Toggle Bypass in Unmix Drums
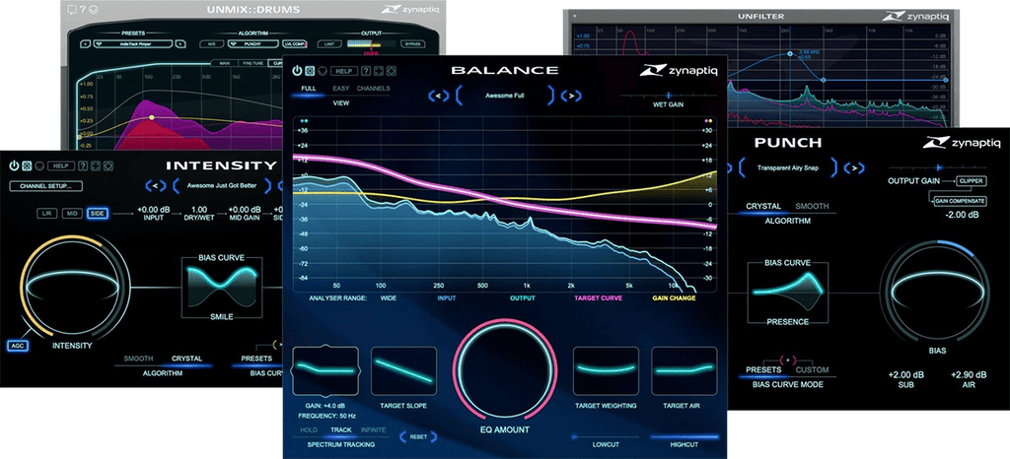 click(411, 43)
